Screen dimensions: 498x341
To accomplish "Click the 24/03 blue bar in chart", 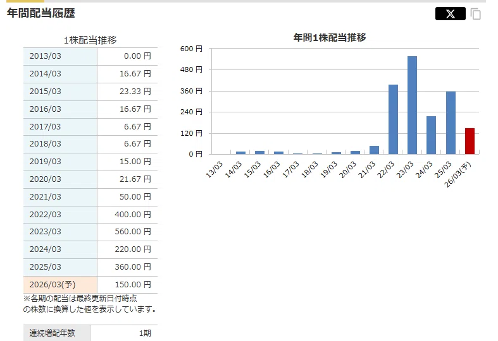I will pos(432,135).
